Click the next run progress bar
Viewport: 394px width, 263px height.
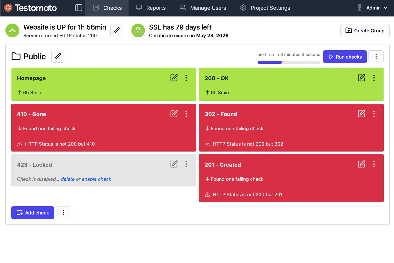[x=289, y=62]
